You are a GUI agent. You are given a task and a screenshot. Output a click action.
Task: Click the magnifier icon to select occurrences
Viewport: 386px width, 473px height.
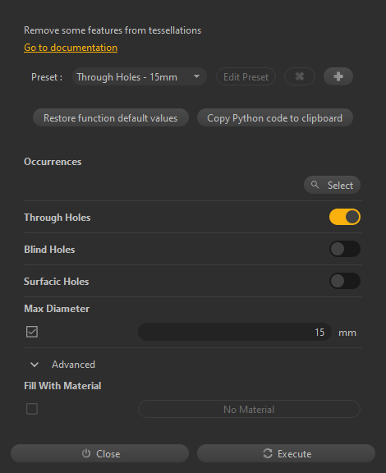click(x=315, y=185)
